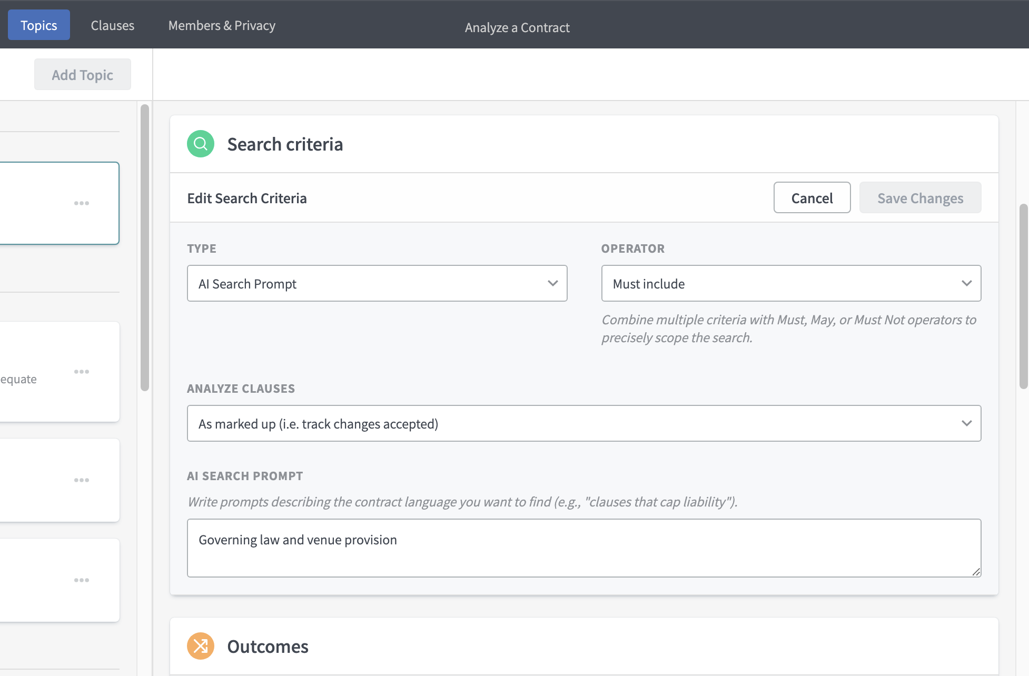The height and width of the screenshot is (676, 1029).
Task: Open the Operator dropdown showing Must include
Action: tap(791, 283)
